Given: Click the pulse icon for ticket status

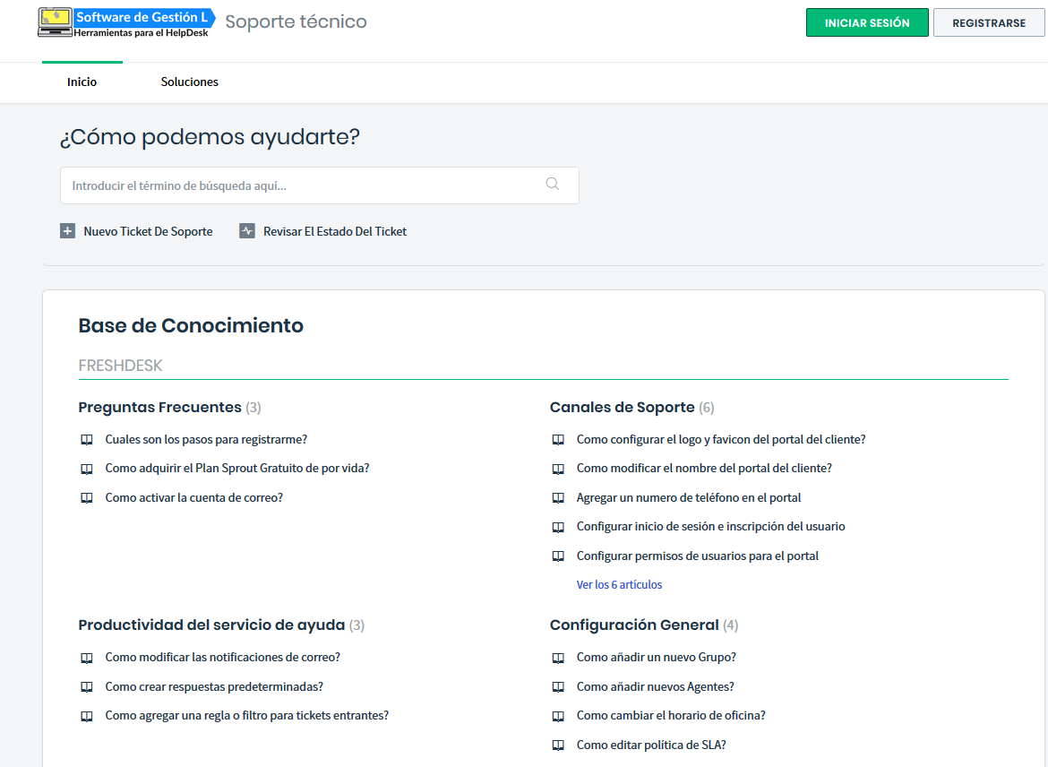Looking at the screenshot, I should (x=247, y=231).
